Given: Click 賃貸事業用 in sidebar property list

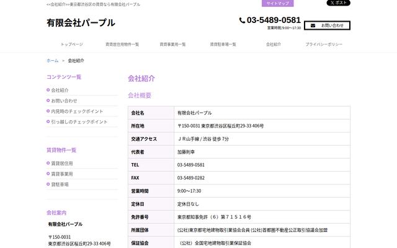Looking at the screenshot, I should 62,174.
